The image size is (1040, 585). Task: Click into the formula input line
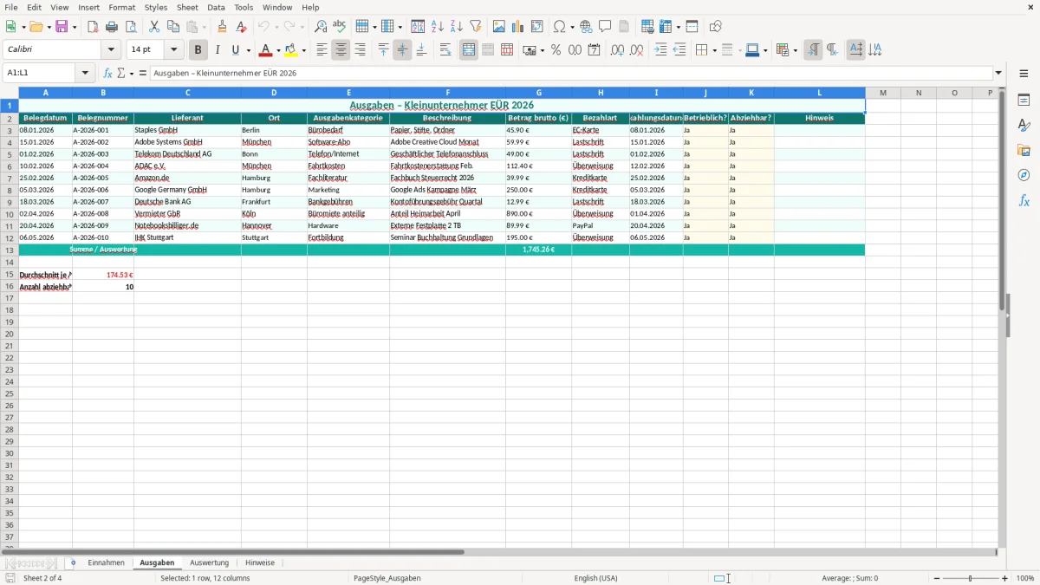pos(572,74)
